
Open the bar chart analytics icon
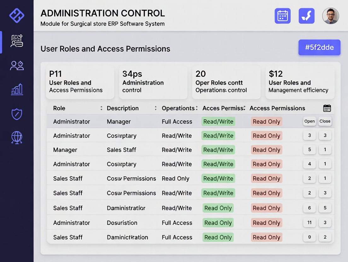coord(17,89)
